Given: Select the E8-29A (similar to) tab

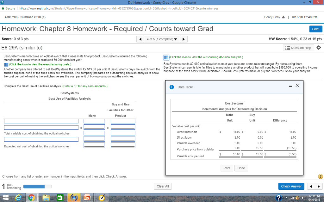Looking at the screenshot, I should tap(22, 48).
